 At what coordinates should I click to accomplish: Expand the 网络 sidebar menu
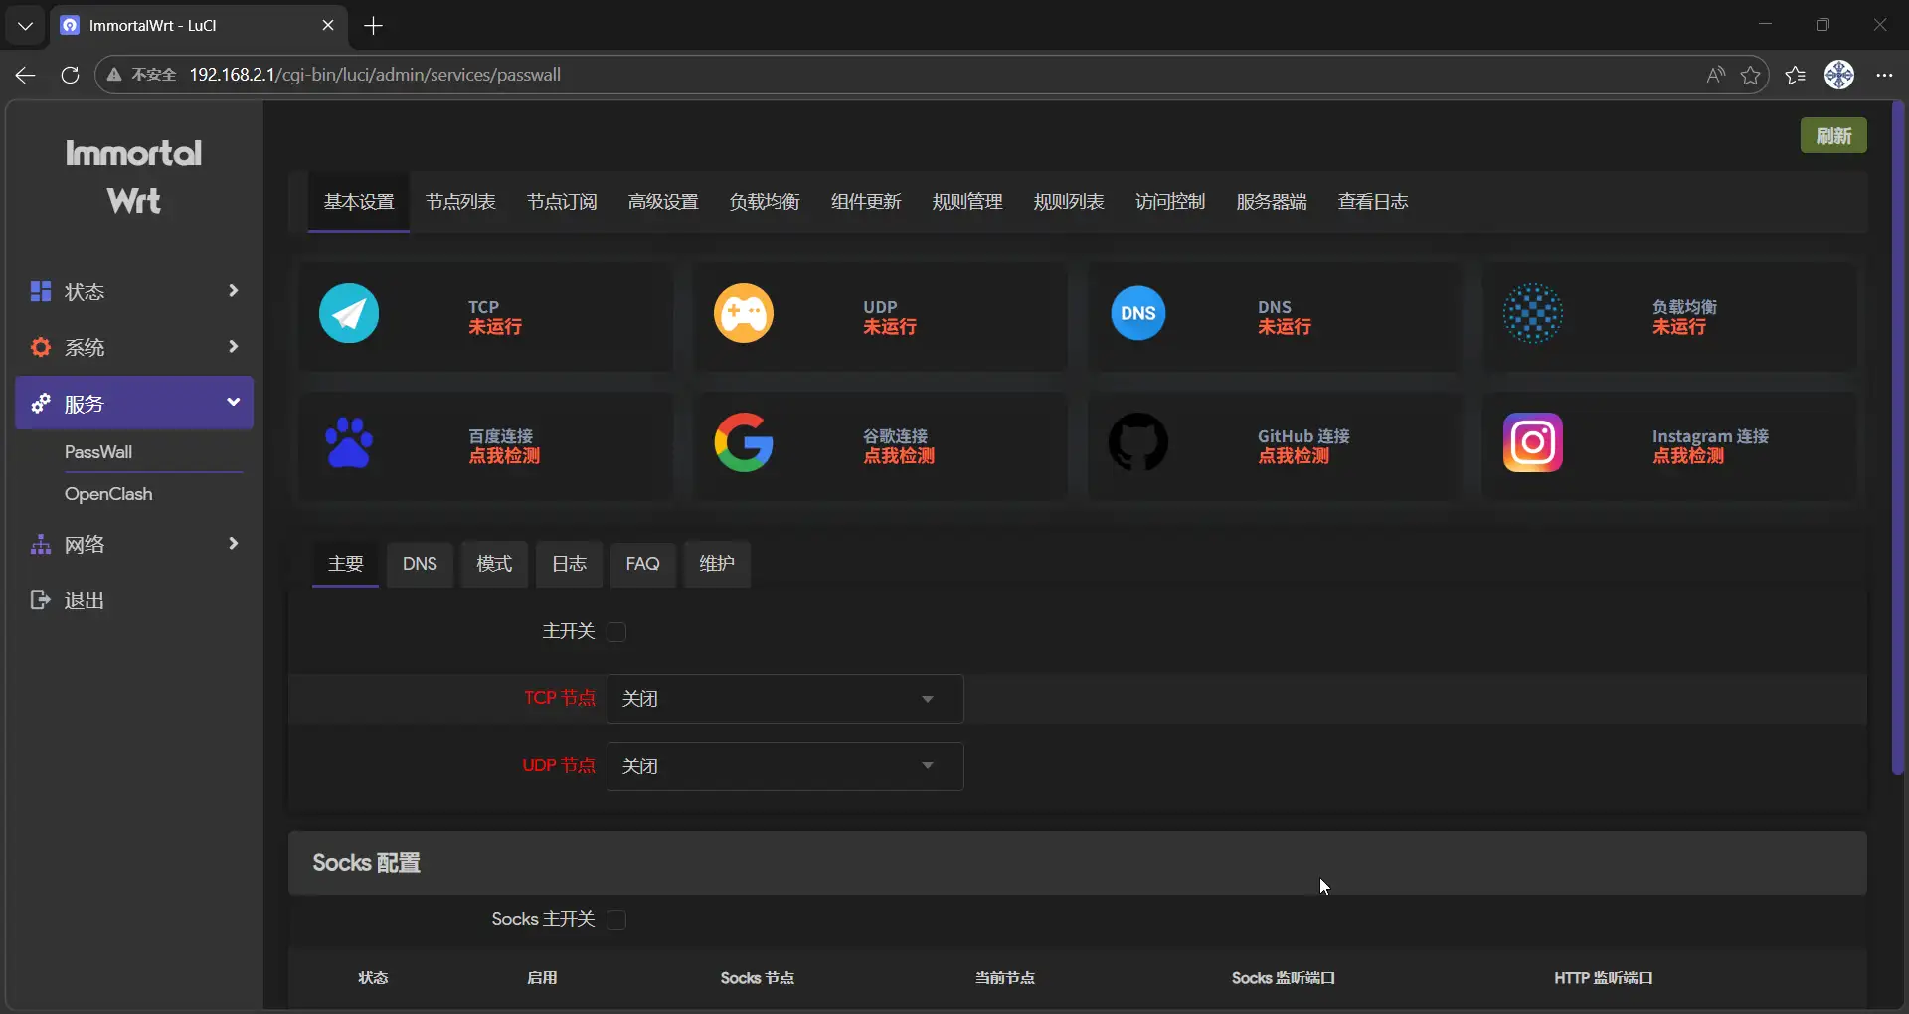[134, 544]
